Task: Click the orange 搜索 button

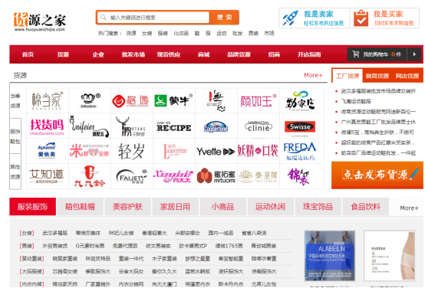Action: [225, 18]
